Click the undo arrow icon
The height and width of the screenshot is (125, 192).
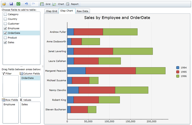tap(26, 4)
